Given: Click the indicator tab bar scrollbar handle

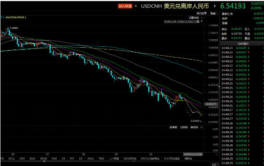Looking at the screenshot, I should click(134, 161).
